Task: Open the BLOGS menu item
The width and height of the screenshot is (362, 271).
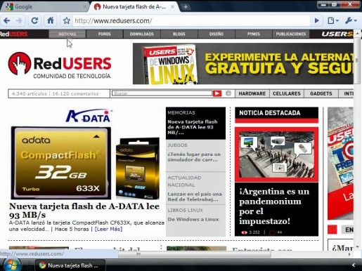Action: click(x=179, y=34)
